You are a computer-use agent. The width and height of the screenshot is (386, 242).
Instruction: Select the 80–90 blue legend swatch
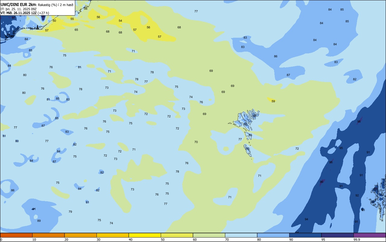[x=273, y=235]
